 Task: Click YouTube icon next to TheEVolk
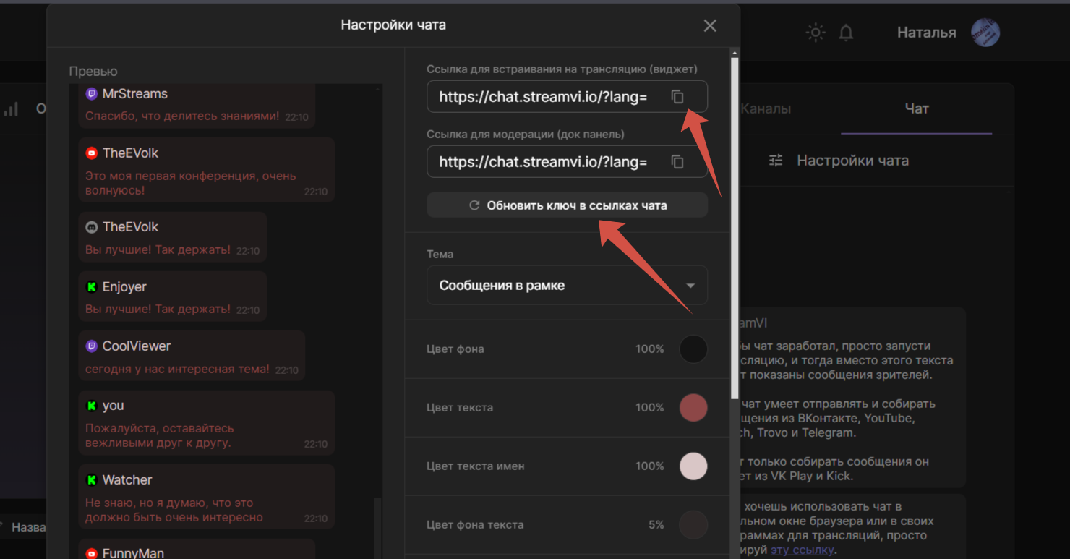tap(92, 153)
